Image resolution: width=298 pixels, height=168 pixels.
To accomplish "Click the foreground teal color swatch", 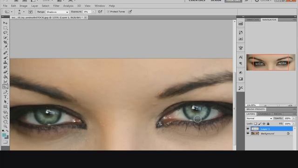I will click(x=4, y=135).
